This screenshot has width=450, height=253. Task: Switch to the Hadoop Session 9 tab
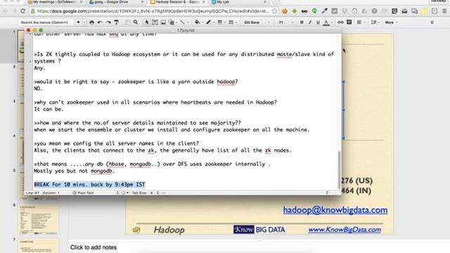pos(178,2)
